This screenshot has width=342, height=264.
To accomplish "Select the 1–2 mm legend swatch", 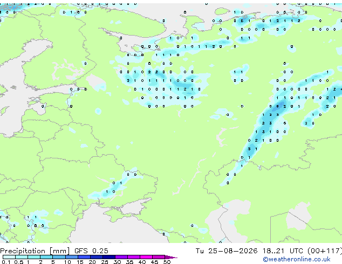I will tap(34, 257).
